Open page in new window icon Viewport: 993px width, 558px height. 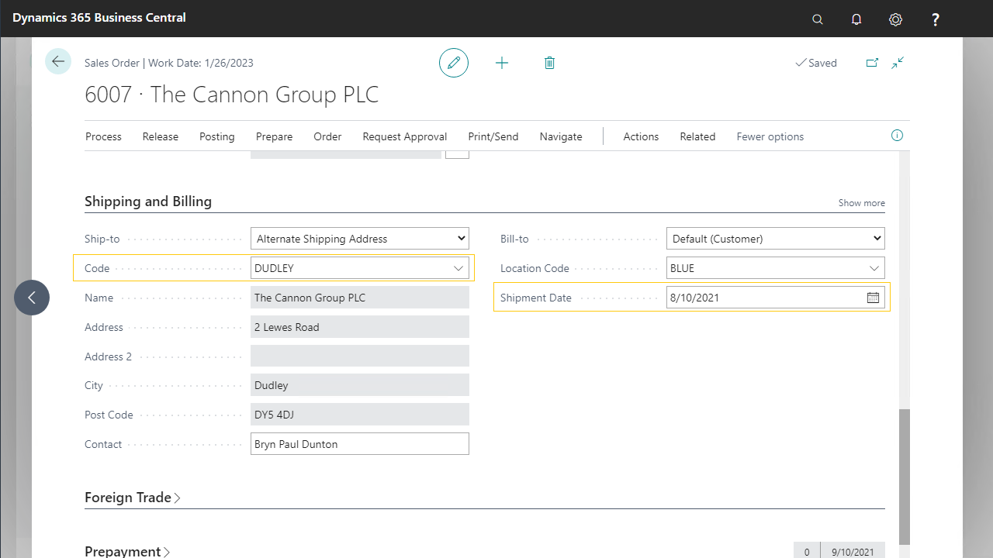point(872,63)
